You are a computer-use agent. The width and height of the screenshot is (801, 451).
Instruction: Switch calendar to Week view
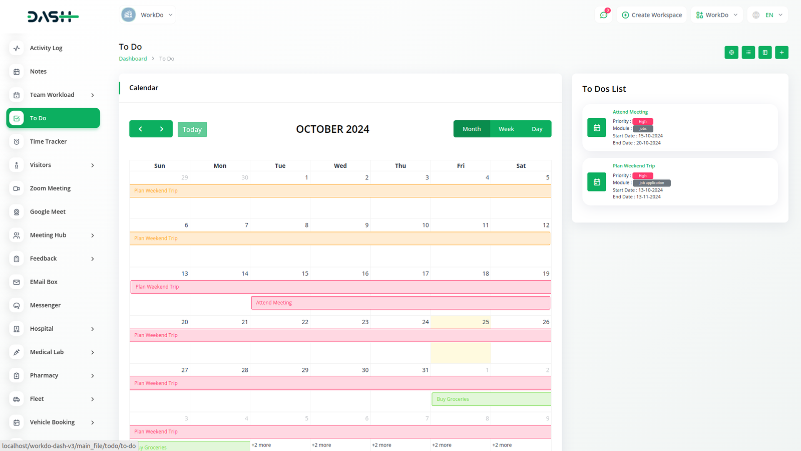click(506, 129)
